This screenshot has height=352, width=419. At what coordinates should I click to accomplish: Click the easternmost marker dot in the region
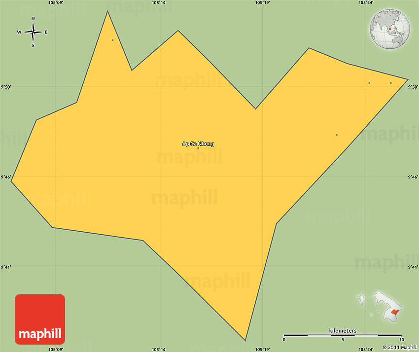(391, 83)
